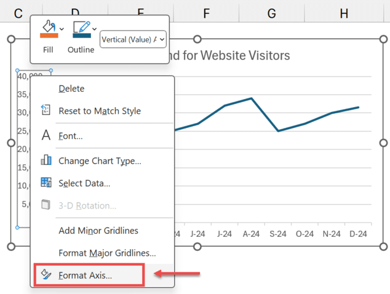The height and width of the screenshot is (294, 390).
Task: Click the Outline pen icon
Action: (80, 27)
